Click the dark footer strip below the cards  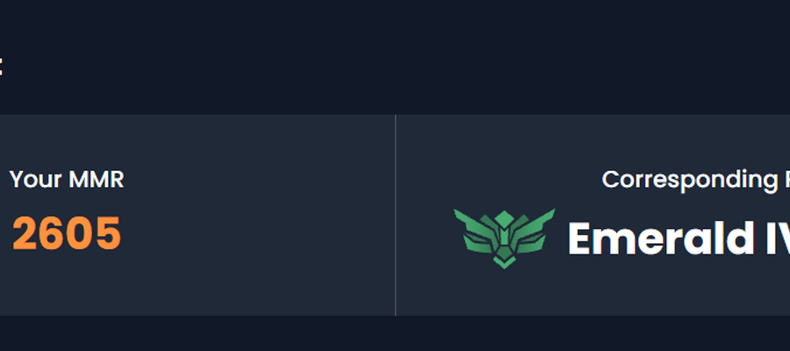coord(395,333)
